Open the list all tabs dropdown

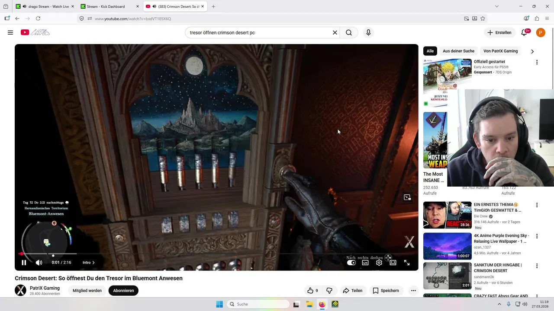[x=497, y=6]
